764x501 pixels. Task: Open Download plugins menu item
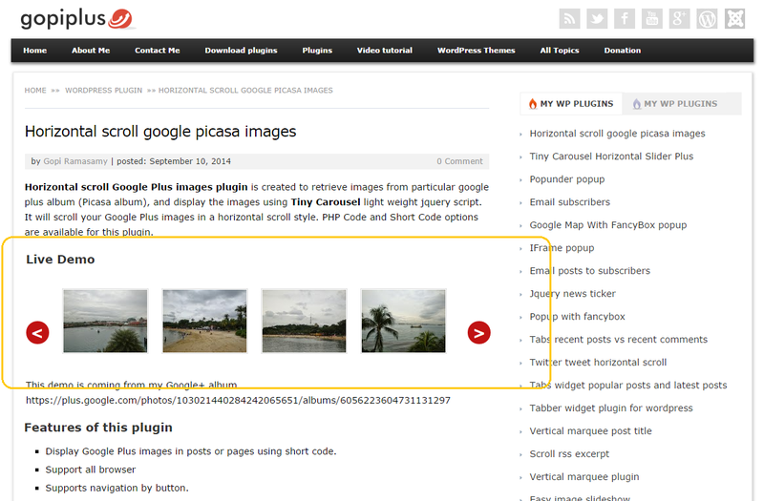click(x=242, y=51)
